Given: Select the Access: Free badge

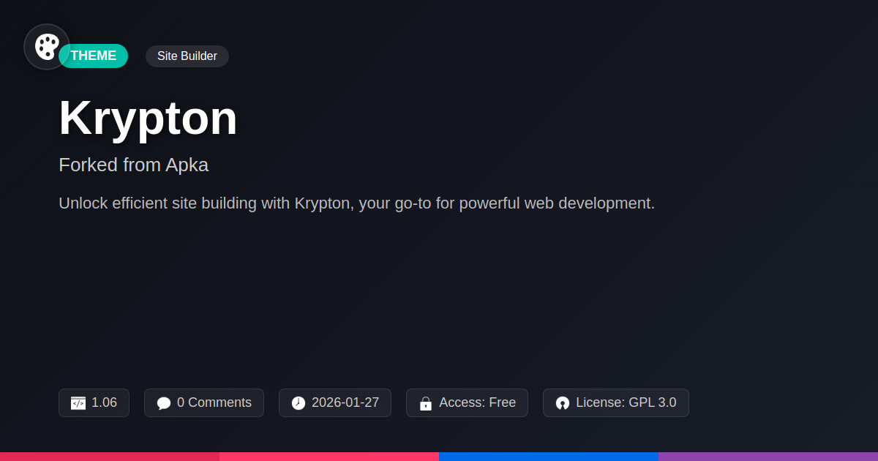Looking at the screenshot, I should coord(477,402).
